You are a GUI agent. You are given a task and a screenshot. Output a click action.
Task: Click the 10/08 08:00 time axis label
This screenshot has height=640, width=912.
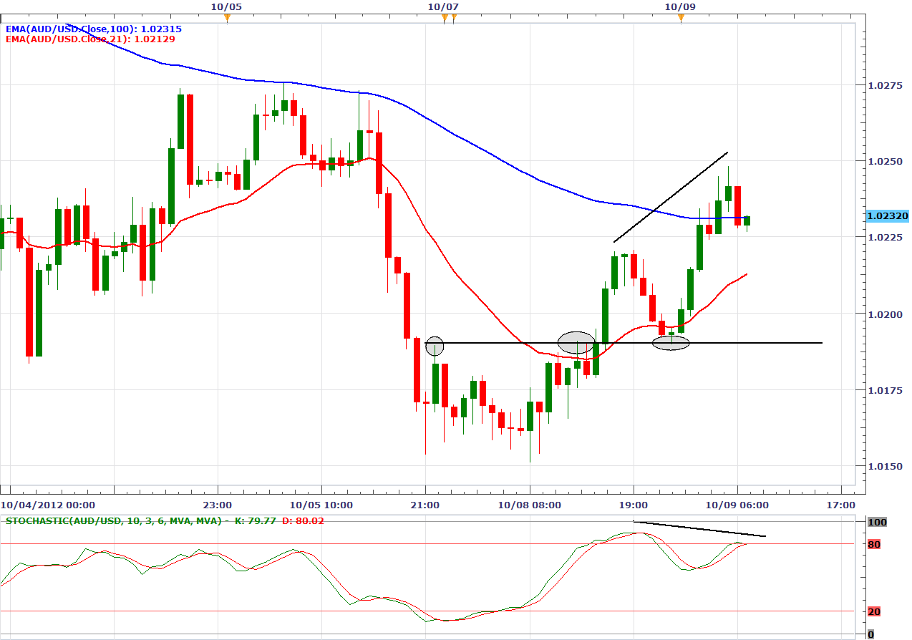point(529,505)
